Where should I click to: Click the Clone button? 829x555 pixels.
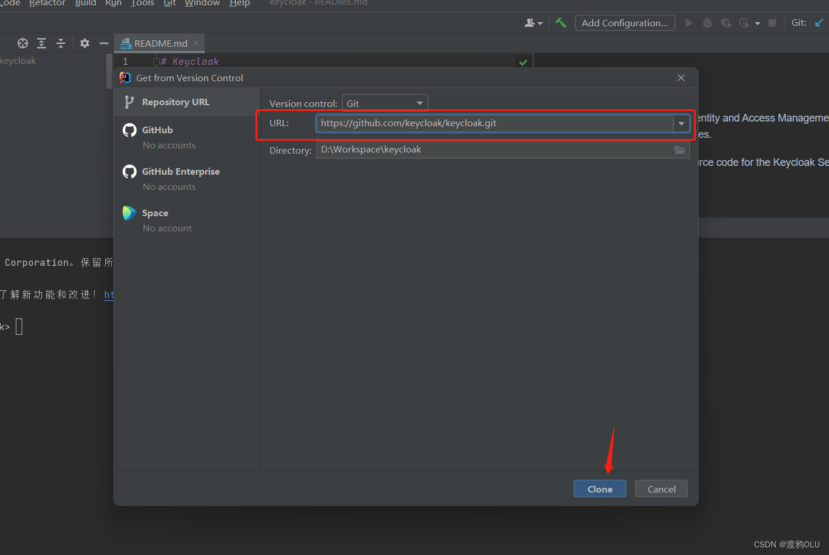[600, 488]
